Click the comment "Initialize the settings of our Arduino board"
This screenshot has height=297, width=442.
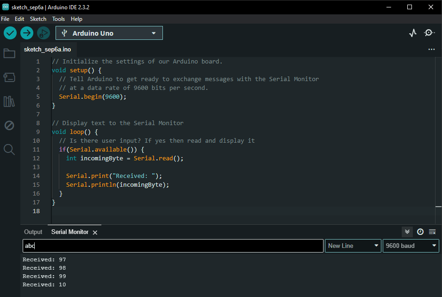tap(137, 61)
